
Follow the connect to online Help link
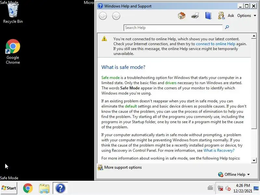[215, 44]
